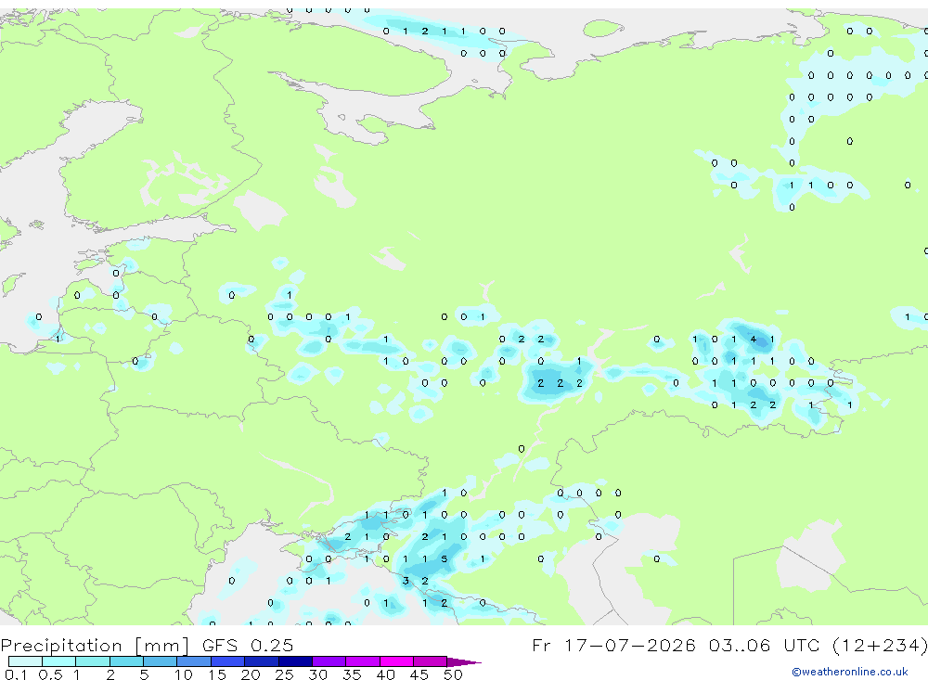Click the weatheronline.co.uk copyright link
The image size is (928, 680).
(x=849, y=672)
